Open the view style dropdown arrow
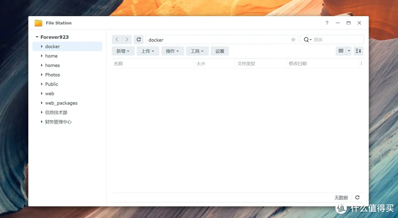This screenshot has height=218, width=398. [349, 51]
